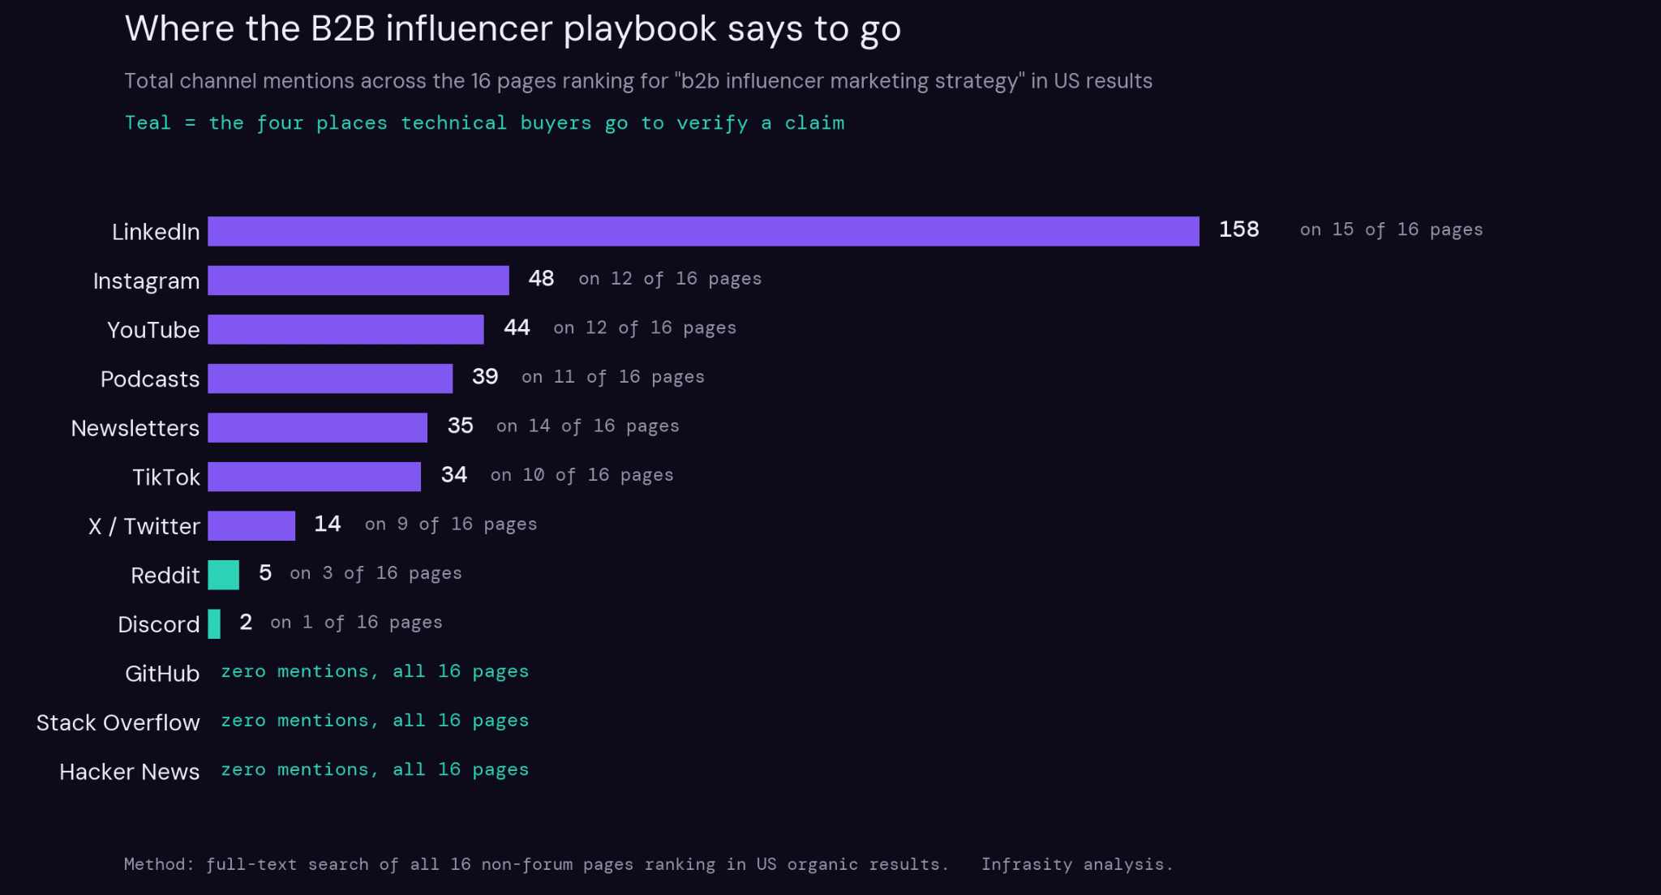Click the Instagram axis label
Image resolution: width=1661 pixels, height=895 pixels.
click(146, 281)
